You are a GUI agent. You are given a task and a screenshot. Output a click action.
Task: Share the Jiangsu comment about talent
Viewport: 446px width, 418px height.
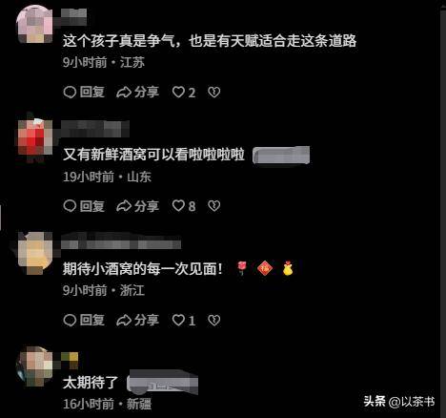point(137,93)
